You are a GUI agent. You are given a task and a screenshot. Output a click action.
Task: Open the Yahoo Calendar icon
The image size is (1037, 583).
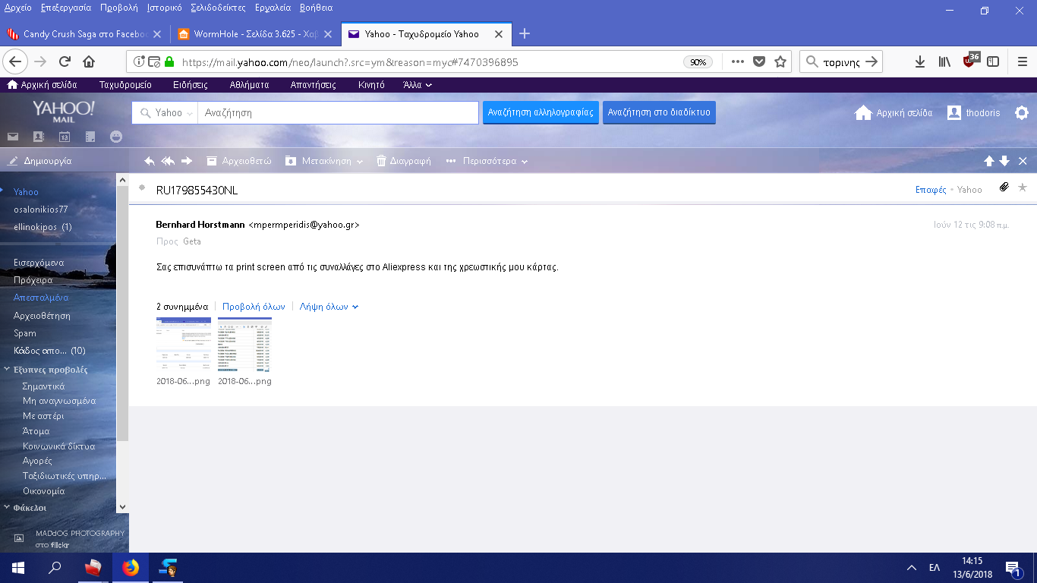point(65,137)
